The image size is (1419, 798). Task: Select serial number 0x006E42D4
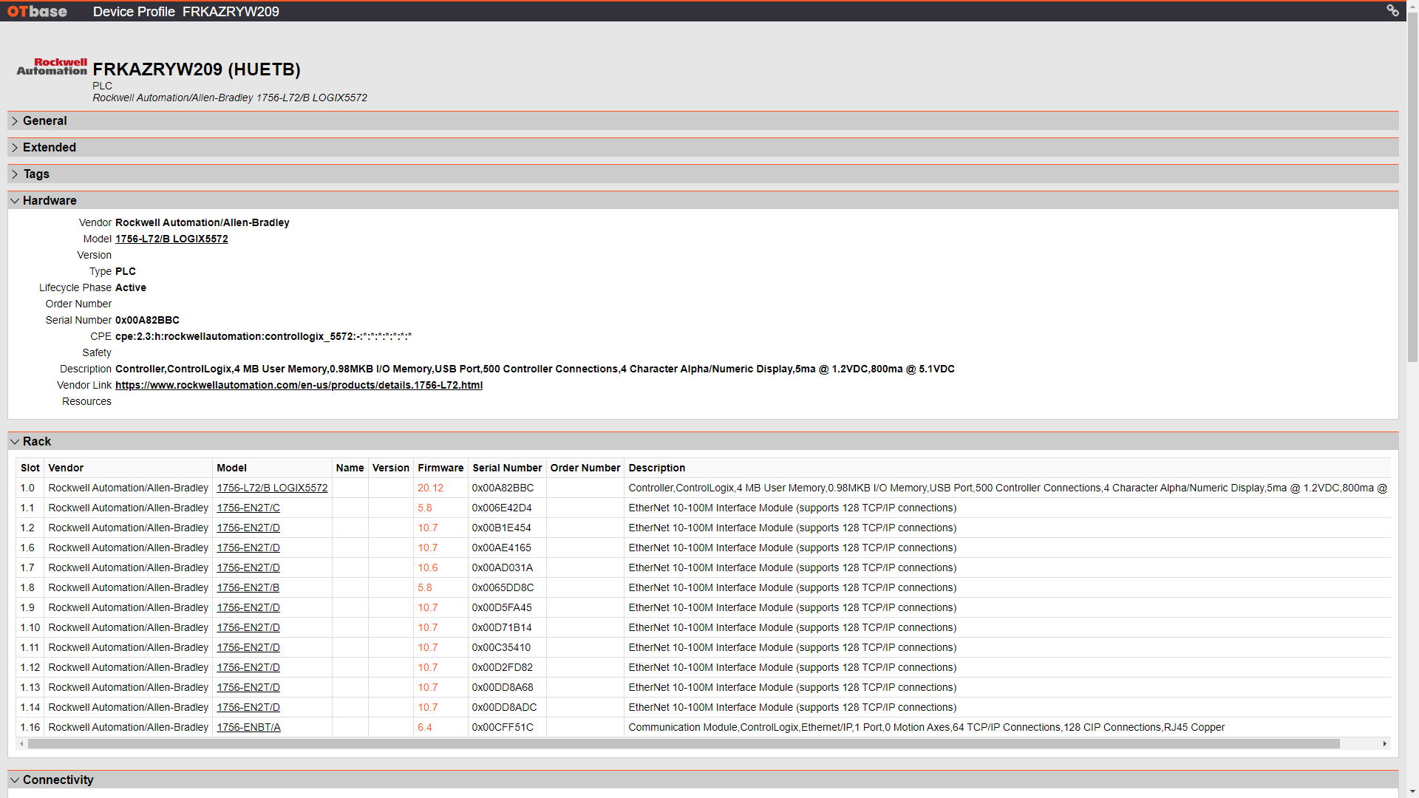pos(501,508)
